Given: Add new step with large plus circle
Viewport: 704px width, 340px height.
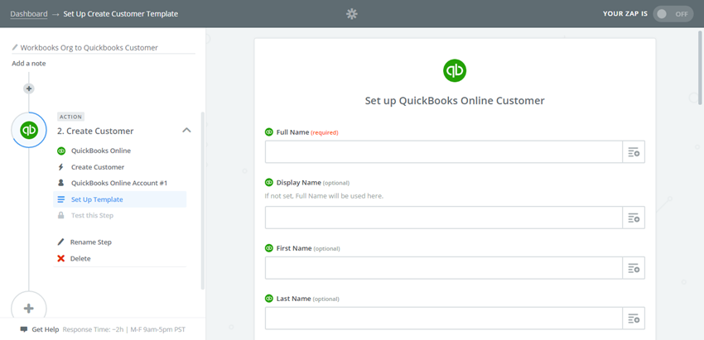Looking at the screenshot, I should tap(29, 309).
